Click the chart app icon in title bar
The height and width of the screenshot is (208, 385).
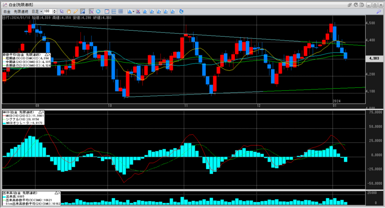click(x=5, y=5)
